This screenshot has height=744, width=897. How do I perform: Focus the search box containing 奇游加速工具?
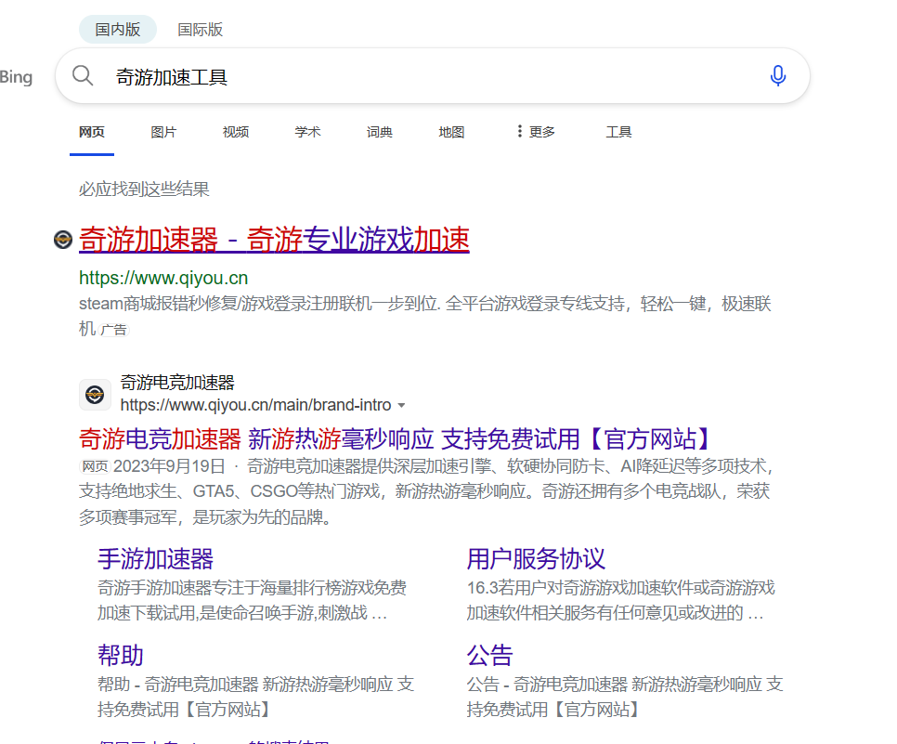click(433, 76)
